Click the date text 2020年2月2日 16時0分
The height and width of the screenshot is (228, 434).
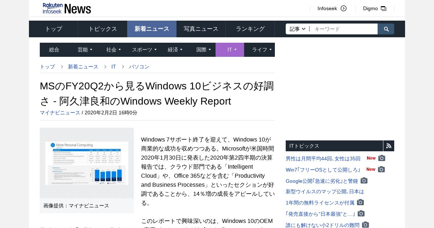tap(111, 113)
